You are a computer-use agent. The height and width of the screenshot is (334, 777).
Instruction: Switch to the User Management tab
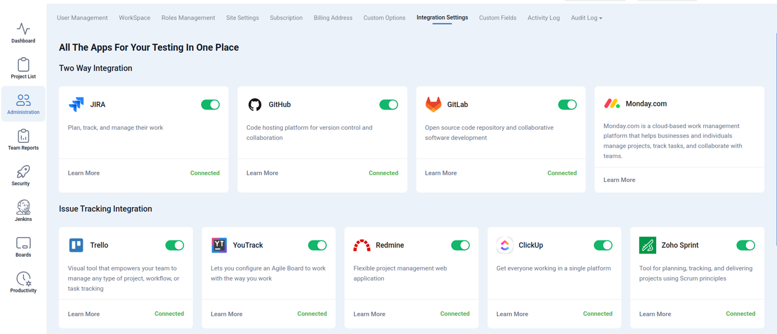coord(82,18)
